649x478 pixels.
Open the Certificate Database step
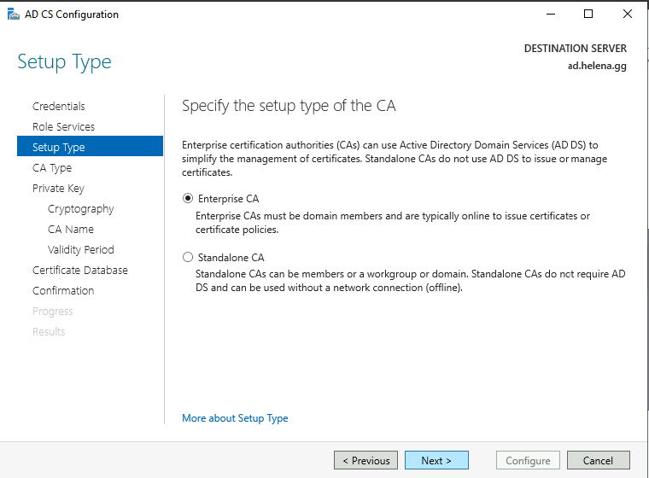pyautogui.click(x=80, y=271)
